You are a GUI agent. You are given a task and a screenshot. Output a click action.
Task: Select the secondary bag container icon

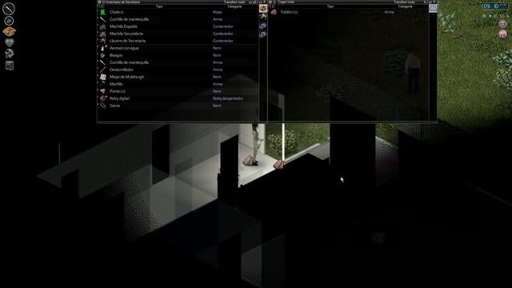(x=263, y=34)
